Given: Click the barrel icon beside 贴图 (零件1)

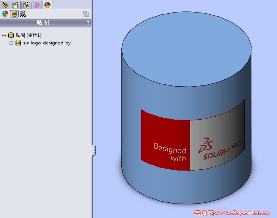Looking at the screenshot, I should tap(11, 35).
